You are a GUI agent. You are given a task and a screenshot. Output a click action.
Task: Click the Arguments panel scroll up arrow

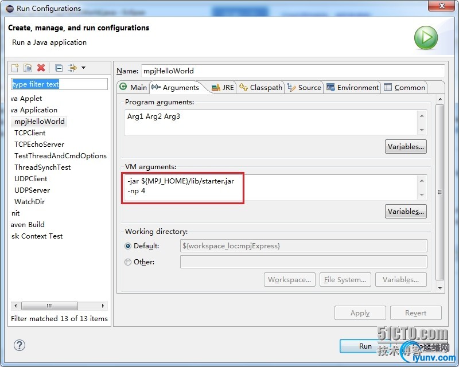click(x=440, y=99)
